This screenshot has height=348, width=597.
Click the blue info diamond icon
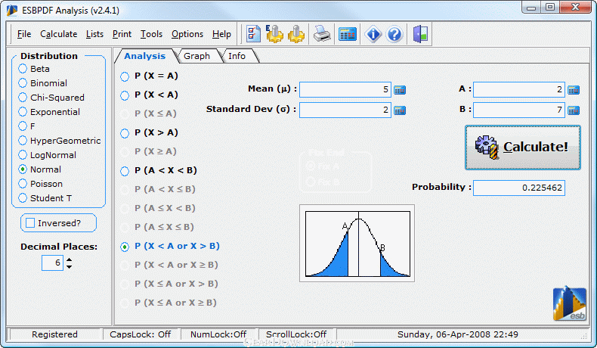tap(373, 34)
